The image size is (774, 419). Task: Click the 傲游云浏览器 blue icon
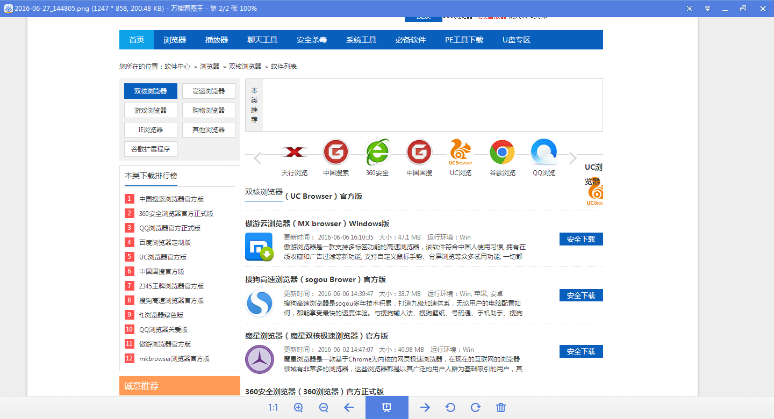259,247
